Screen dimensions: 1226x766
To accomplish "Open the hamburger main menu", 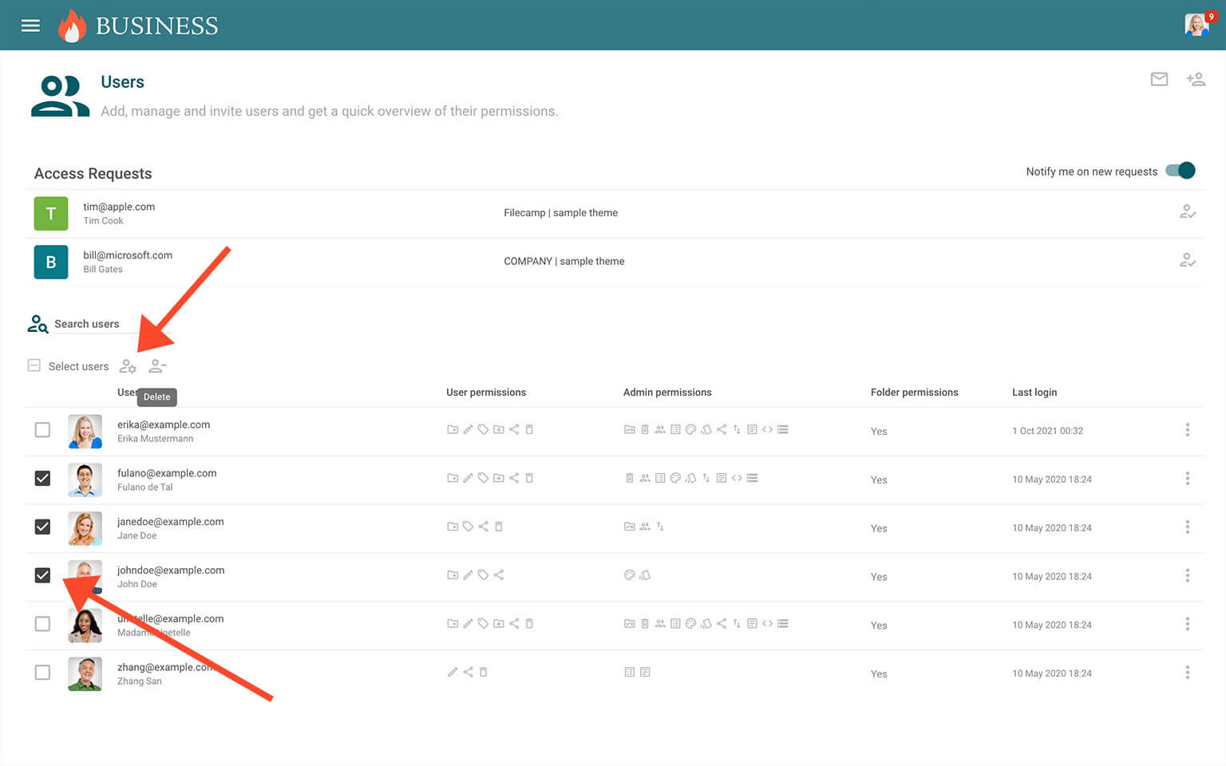I will tap(30, 26).
